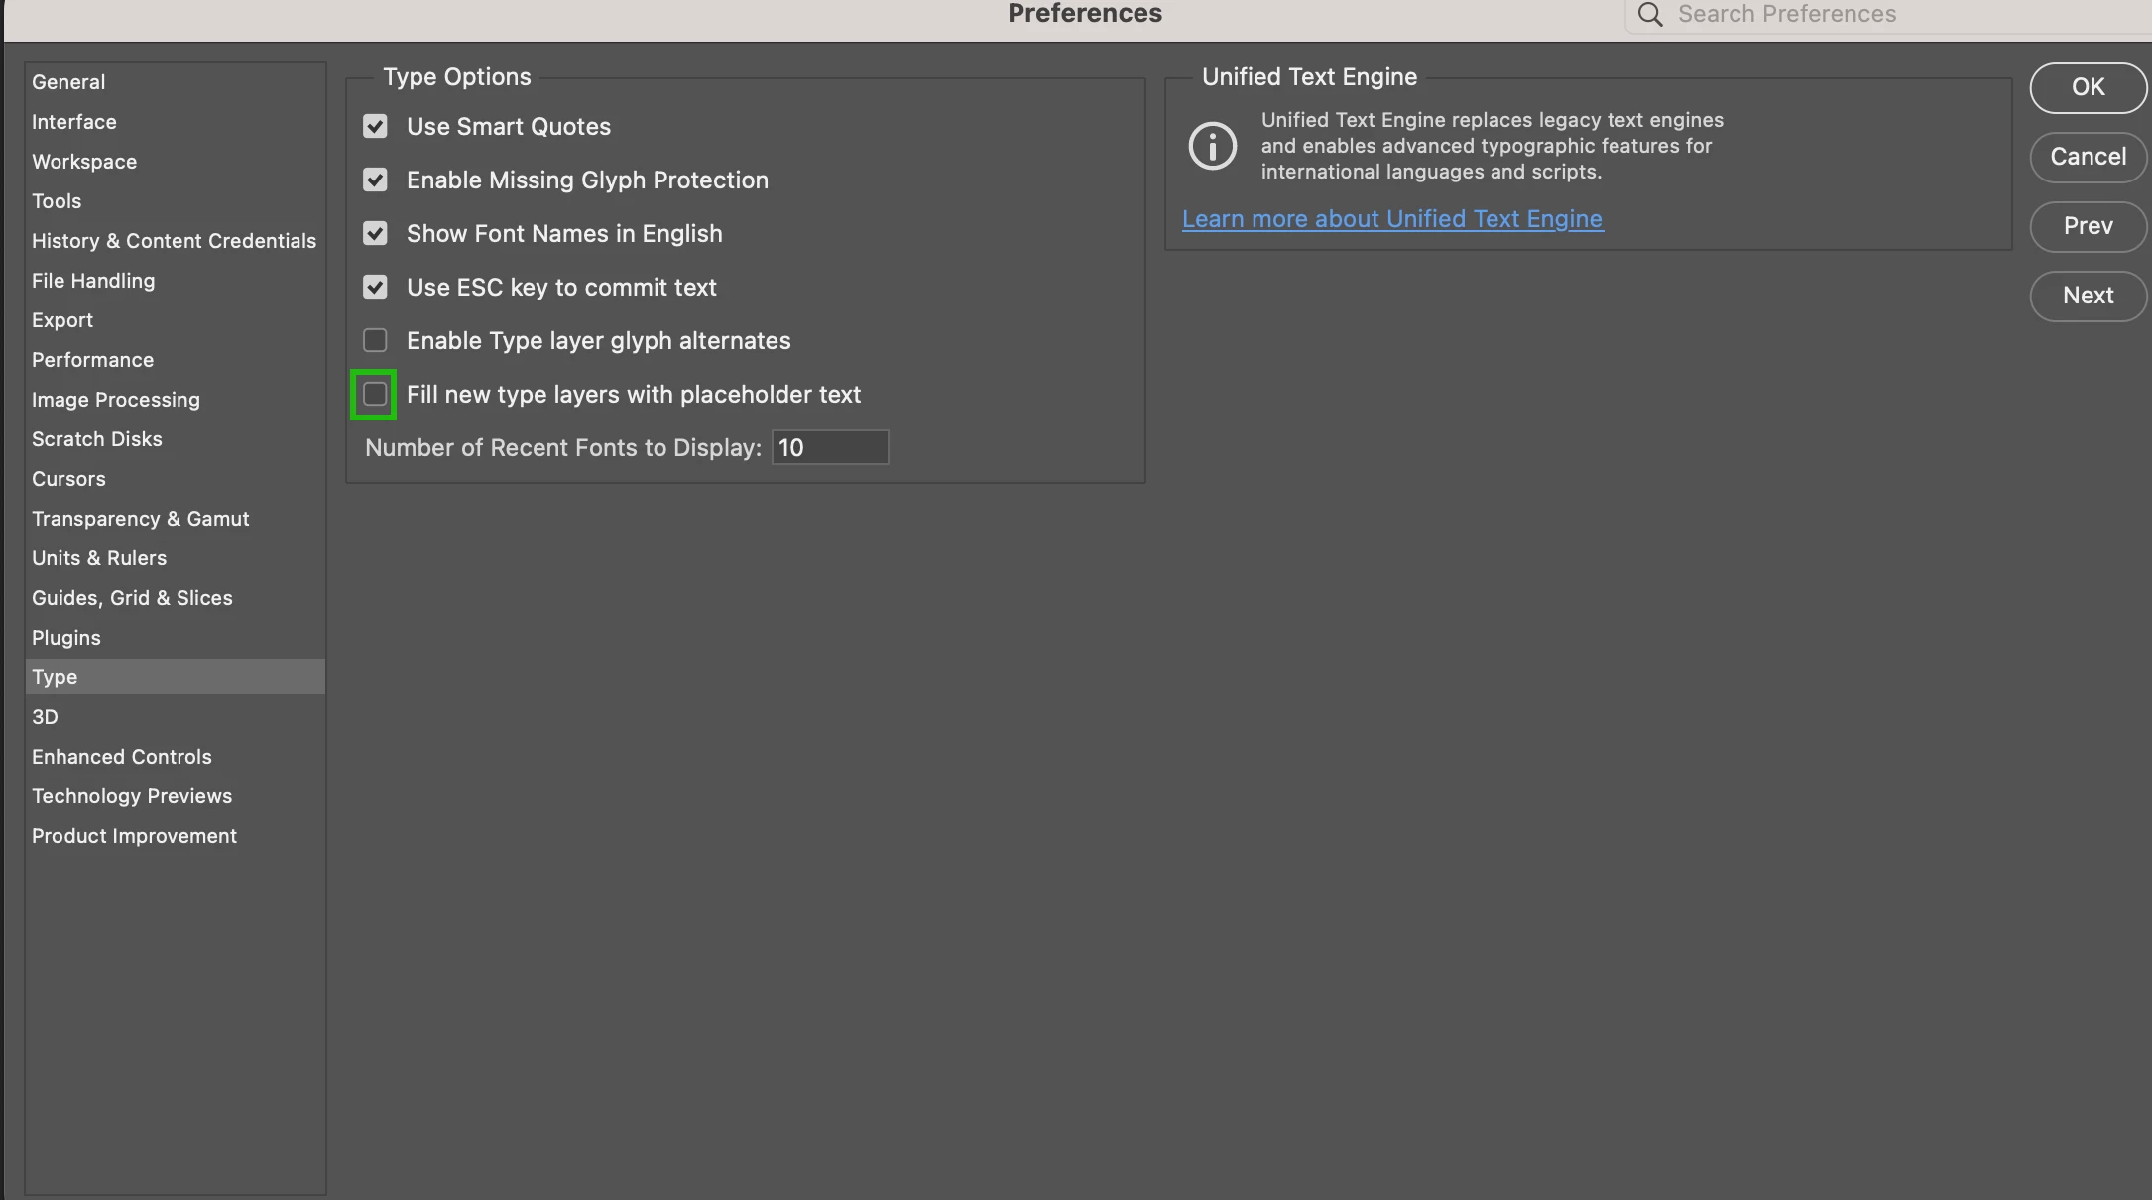Screen dimensions: 2152x1200
Task: Open Technology Previews preferences
Action: (x=132, y=796)
